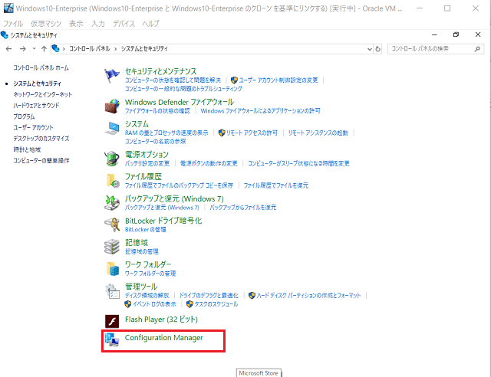Open the Backup and Restore (Windows 7) icon

(x=112, y=202)
